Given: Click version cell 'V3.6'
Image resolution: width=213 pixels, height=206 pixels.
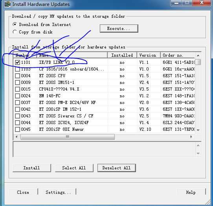Looking at the screenshot, I should (x=144, y=109).
